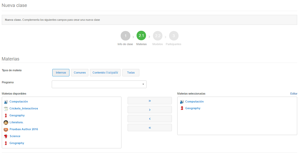The image size is (300, 153).
Task: Remove all selected subjects with double-left arrow
Action: [150, 128]
